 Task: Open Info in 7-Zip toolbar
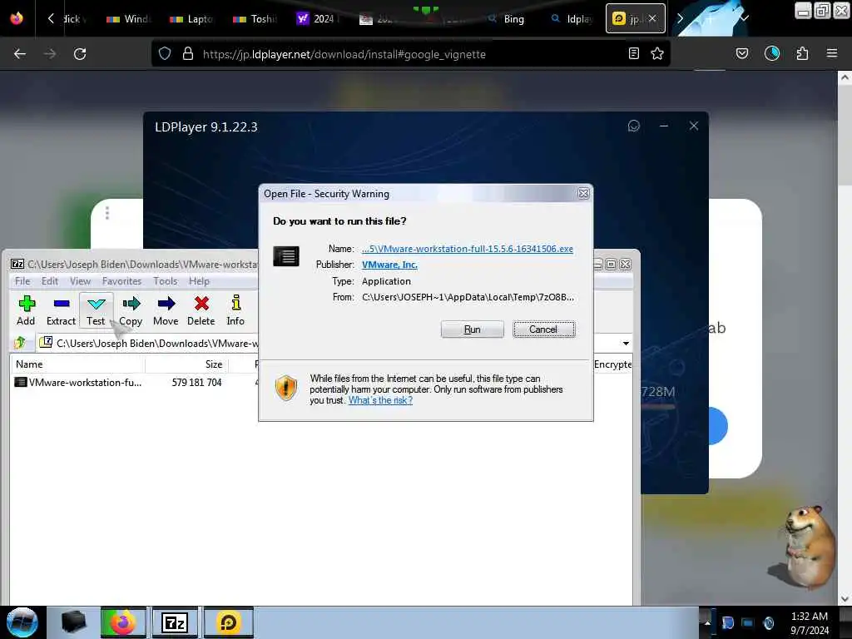tap(235, 310)
